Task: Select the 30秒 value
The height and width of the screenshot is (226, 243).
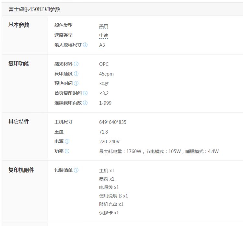Action: [104, 84]
